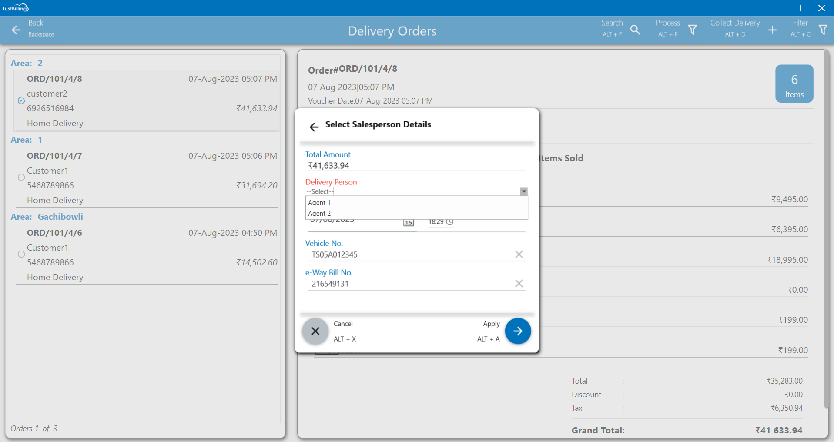The height and width of the screenshot is (442, 834).
Task: Open the calendar date picker icon
Action: (408, 222)
